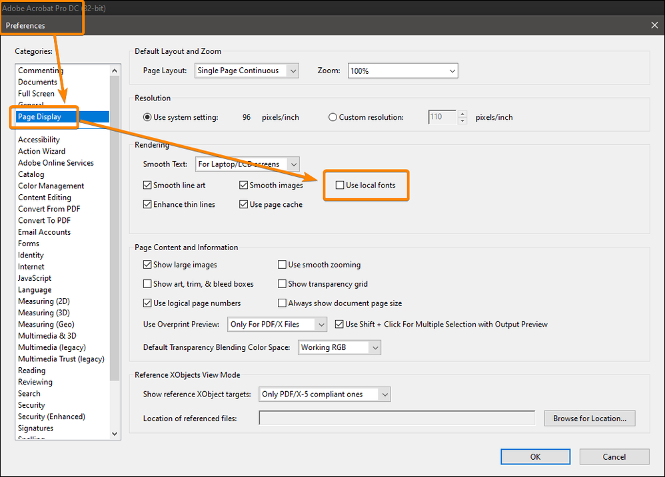Enable Show transparency grid
This screenshot has width=665, height=477.
click(x=282, y=284)
